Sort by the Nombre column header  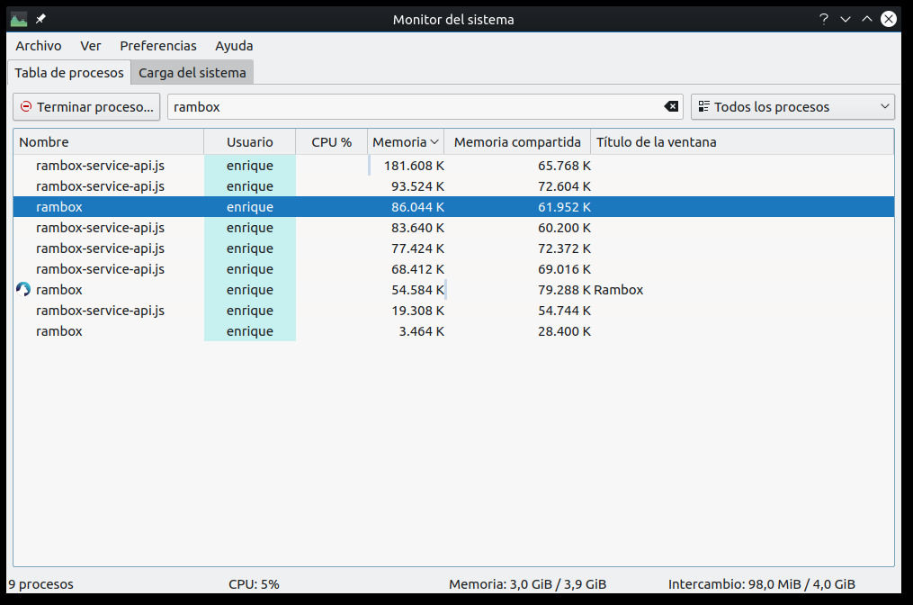[108, 141]
